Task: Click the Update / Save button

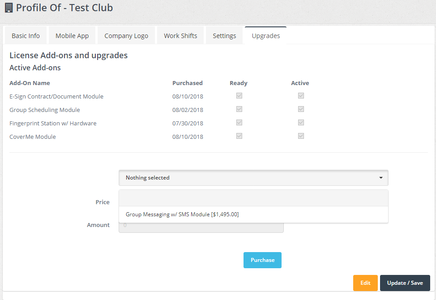Action: pos(405,283)
